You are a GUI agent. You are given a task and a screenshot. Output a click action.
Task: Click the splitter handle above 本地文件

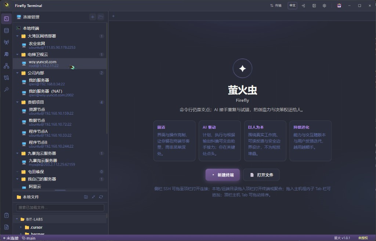pos(60,190)
